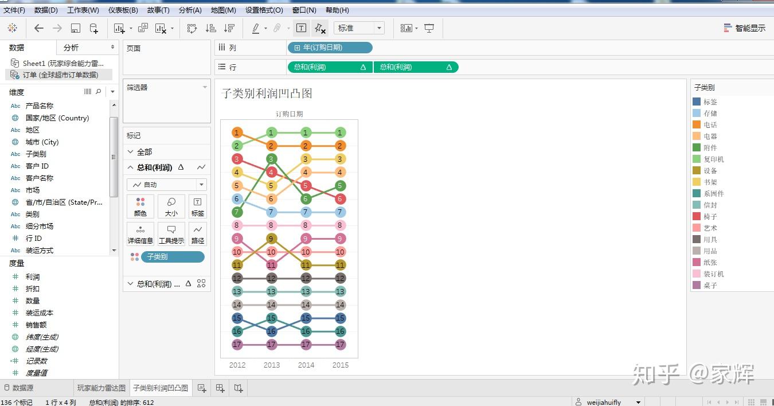Expand the second 总和(利润) marks section
774x406 pixels.
coord(131,284)
